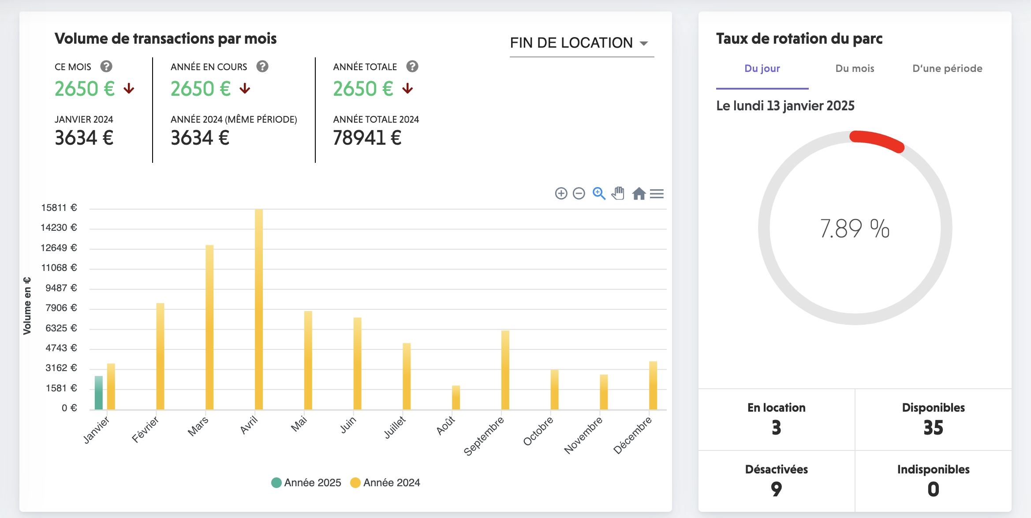This screenshot has height=518, width=1031.
Task: Click the En location count tile
Action: click(776, 419)
